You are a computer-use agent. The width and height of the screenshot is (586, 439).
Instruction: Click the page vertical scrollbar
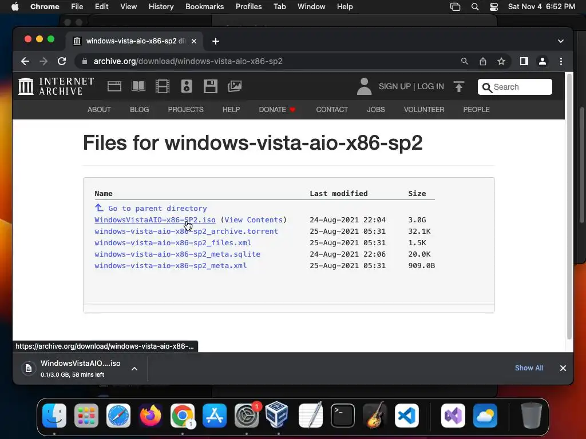(x=569, y=206)
